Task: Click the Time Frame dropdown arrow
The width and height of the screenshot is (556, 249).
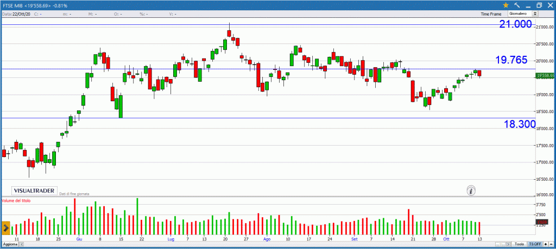Action: tap(535, 14)
